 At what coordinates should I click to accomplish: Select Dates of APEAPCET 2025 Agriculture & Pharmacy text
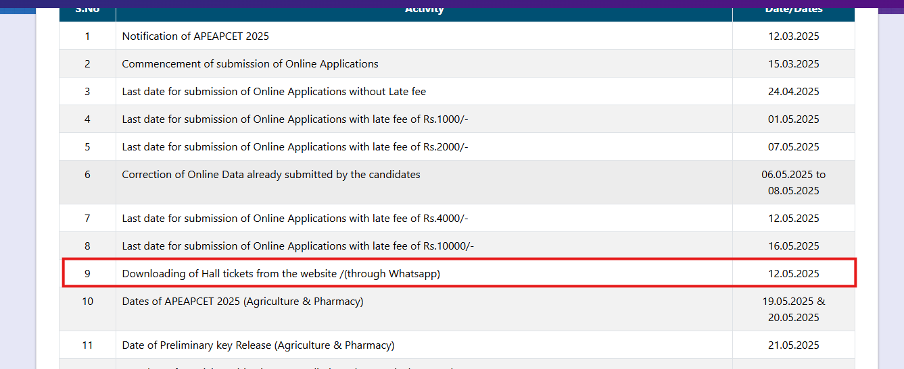click(243, 302)
